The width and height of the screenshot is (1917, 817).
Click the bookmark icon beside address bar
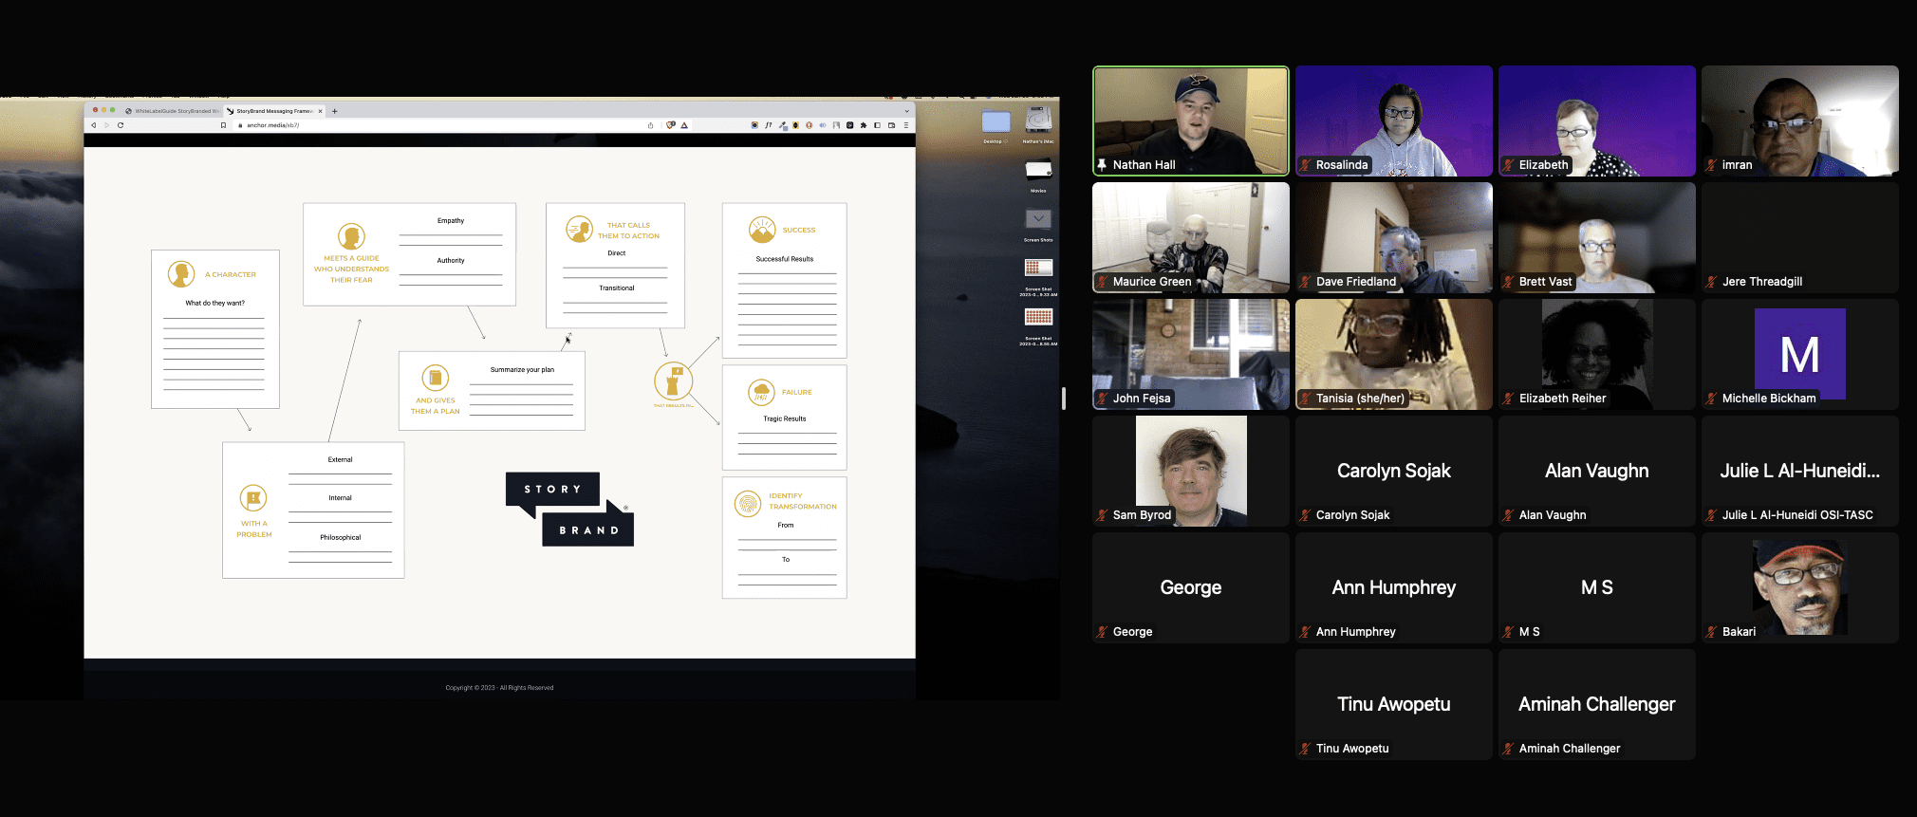click(x=224, y=125)
